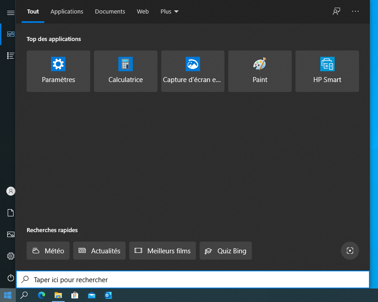Image resolution: width=378 pixels, height=302 pixels.
Task: Switch to the Web tab
Action: tap(143, 12)
